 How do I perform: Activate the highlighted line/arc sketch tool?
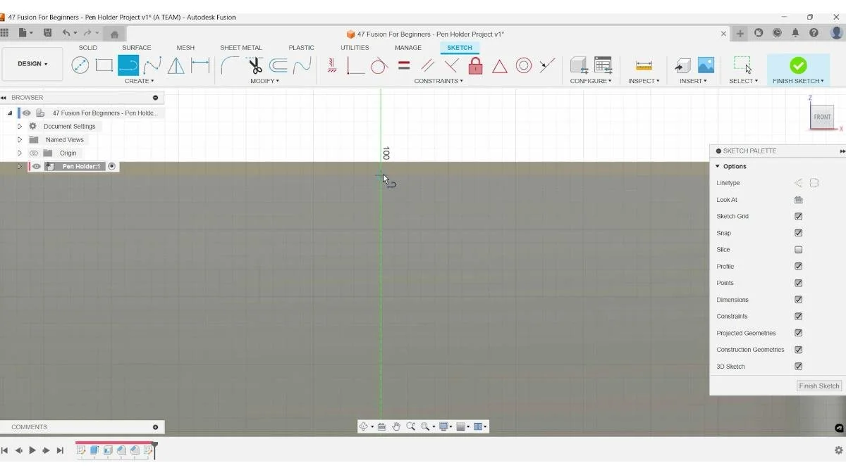coord(128,65)
